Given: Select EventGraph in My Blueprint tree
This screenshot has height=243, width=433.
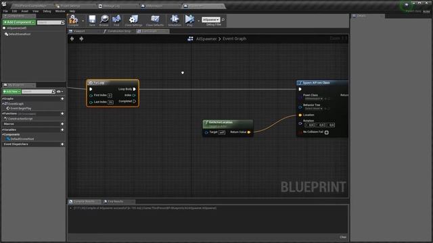Looking at the screenshot, I should click(x=16, y=104).
